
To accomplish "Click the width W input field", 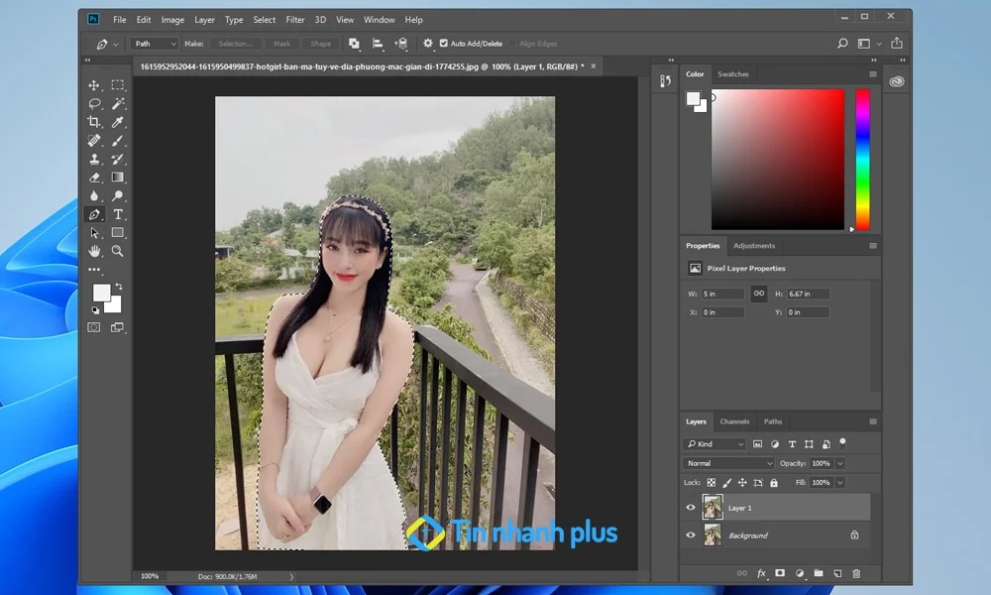I will point(723,295).
